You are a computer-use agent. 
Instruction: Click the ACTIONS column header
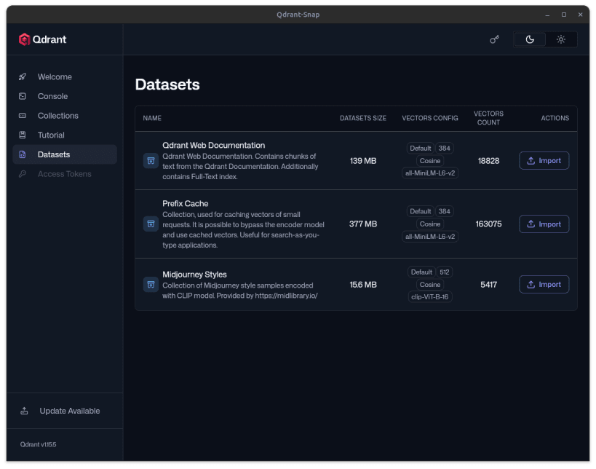[555, 118]
